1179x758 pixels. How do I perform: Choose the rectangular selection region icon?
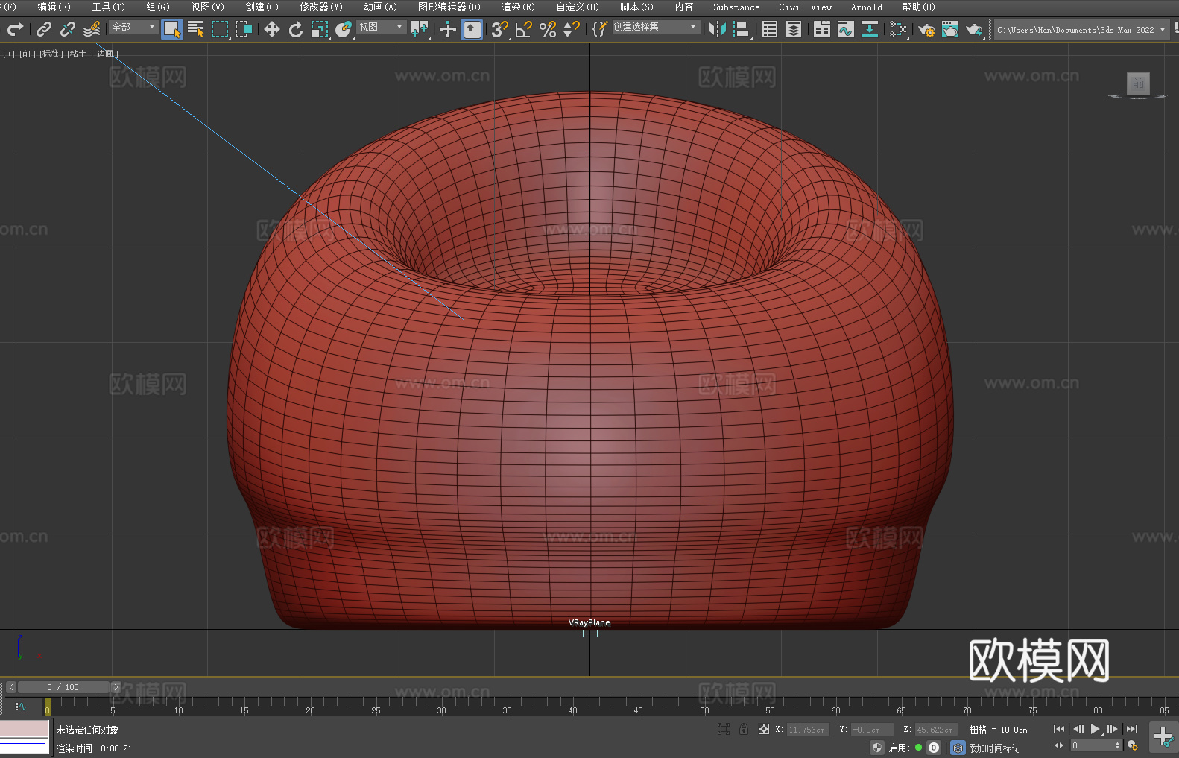(220, 29)
